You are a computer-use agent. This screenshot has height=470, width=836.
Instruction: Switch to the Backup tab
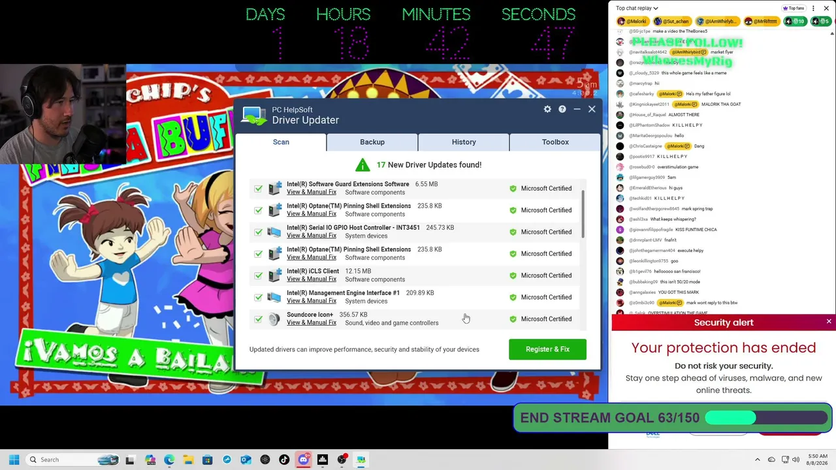tap(372, 142)
